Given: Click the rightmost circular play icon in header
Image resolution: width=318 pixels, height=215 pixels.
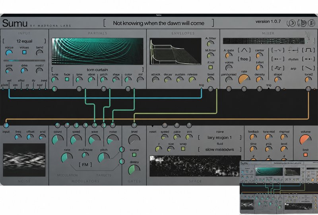Looking at the screenshot, I should pyautogui.click(x=311, y=23).
